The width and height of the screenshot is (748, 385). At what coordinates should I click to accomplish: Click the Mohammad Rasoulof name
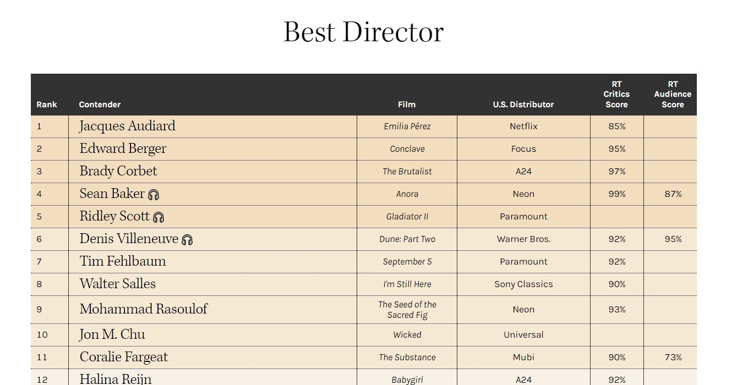coord(144,309)
